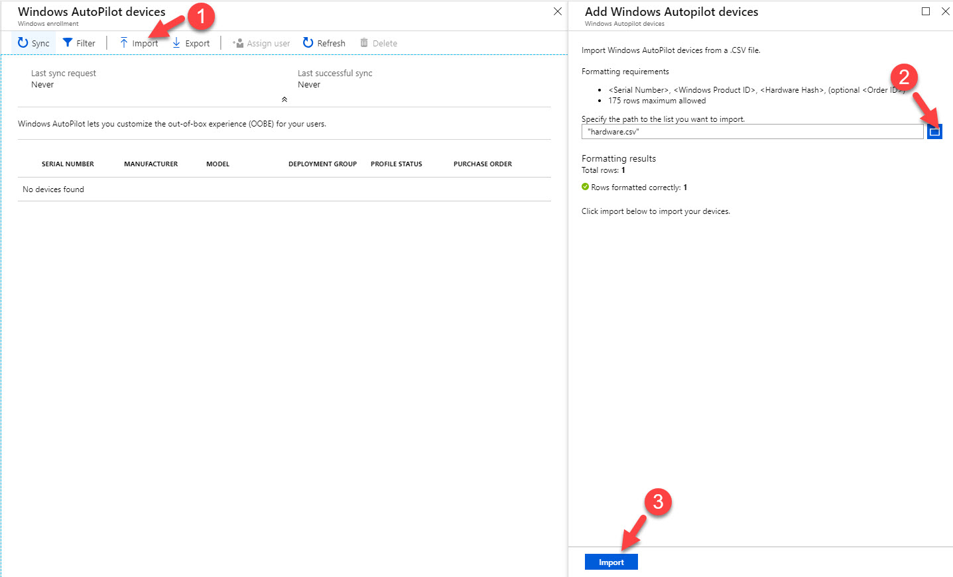953x577 pixels.
Task: Click '175 rows maximum allowed' text
Action: click(x=657, y=101)
